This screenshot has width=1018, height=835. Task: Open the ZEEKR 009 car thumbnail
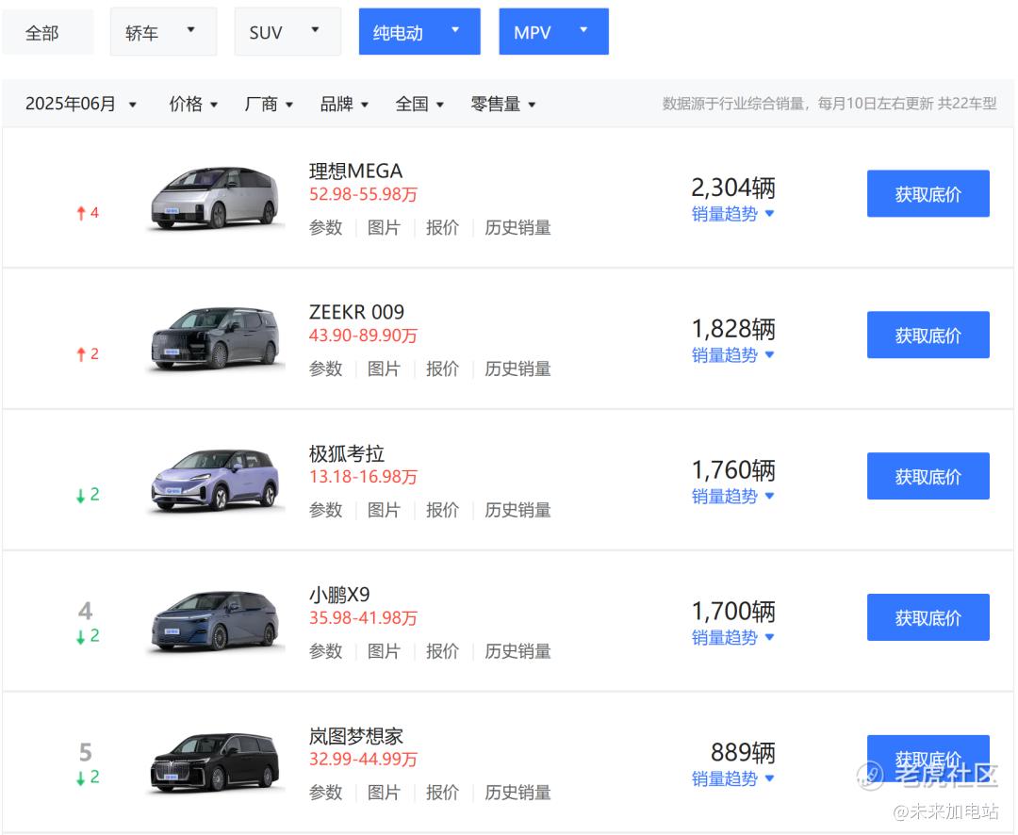pyautogui.click(x=215, y=339)
